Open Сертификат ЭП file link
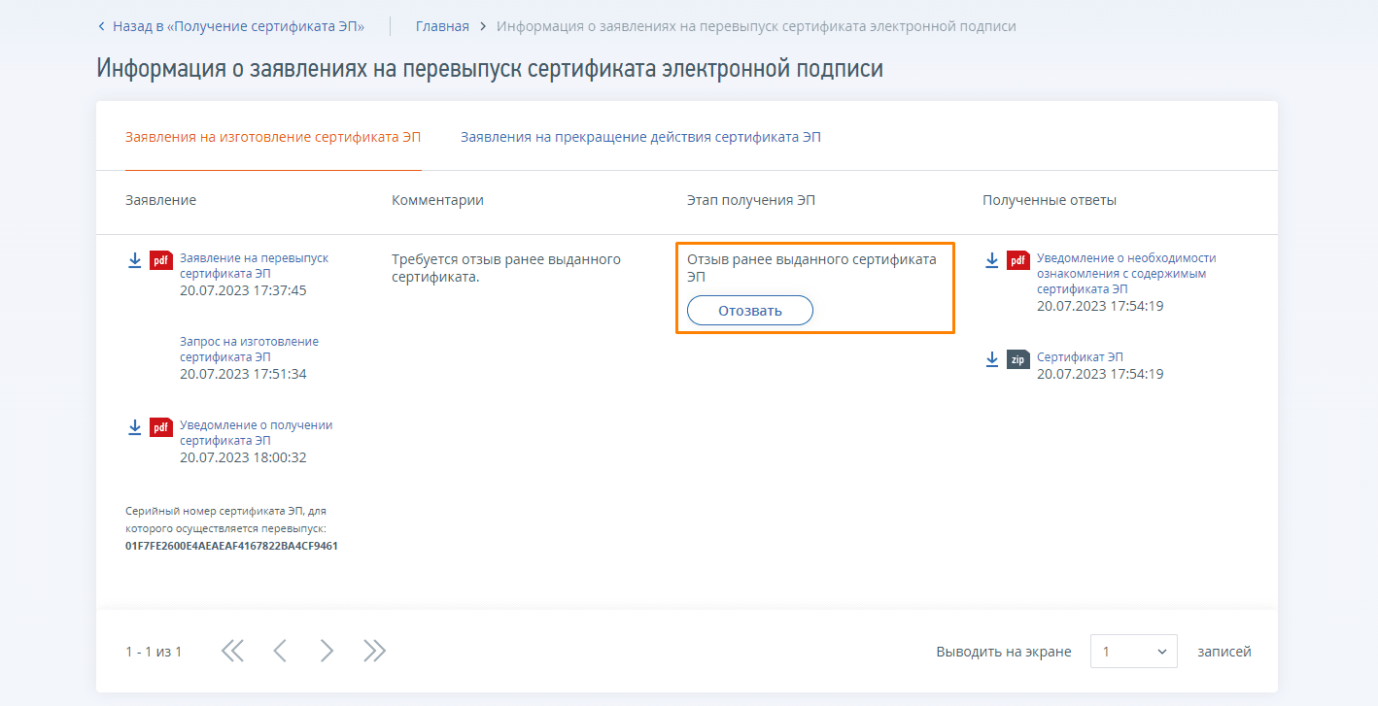The height and width of the screenshot is (706, 1378). point(1080,357)
